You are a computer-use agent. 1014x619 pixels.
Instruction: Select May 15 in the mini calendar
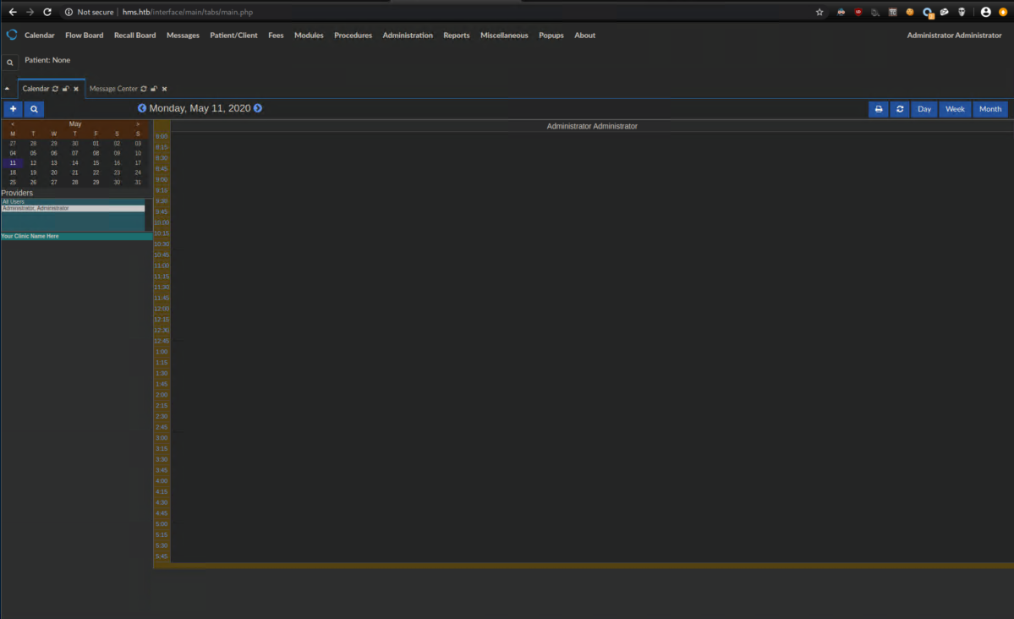pyautogui.click(x=96, y=162)
